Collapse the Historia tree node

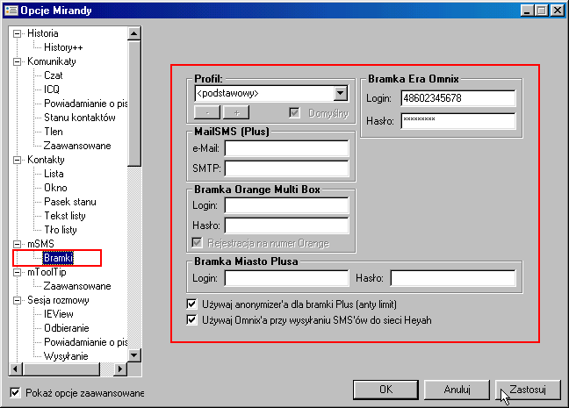pos(18,33)
